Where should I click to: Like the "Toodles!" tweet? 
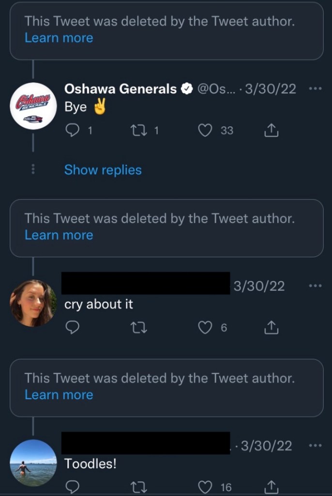pos(205,487)
